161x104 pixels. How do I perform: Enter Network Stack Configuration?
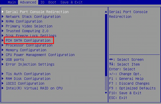[33, 17]
